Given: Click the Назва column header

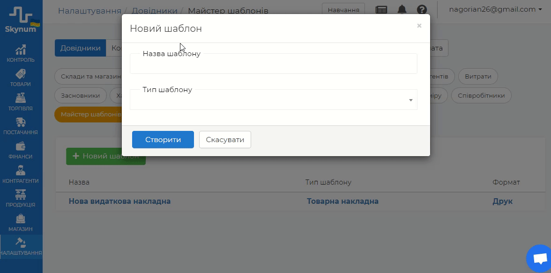Looking at the screenshot, I should 79,182.
